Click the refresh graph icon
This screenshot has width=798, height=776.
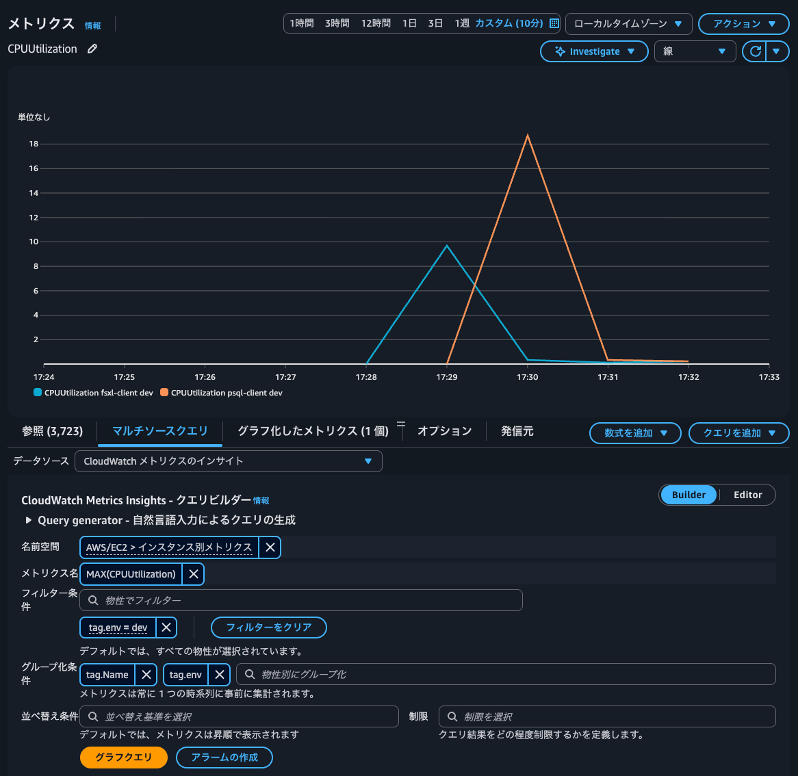click(x=755, y=51)
